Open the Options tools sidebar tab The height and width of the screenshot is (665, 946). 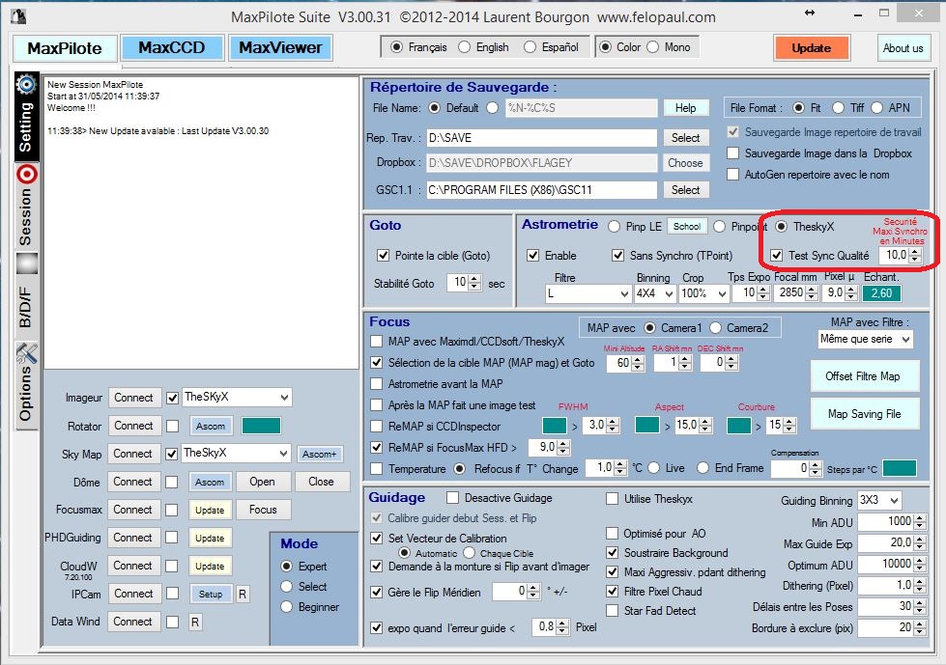click(x=26, y=385)
